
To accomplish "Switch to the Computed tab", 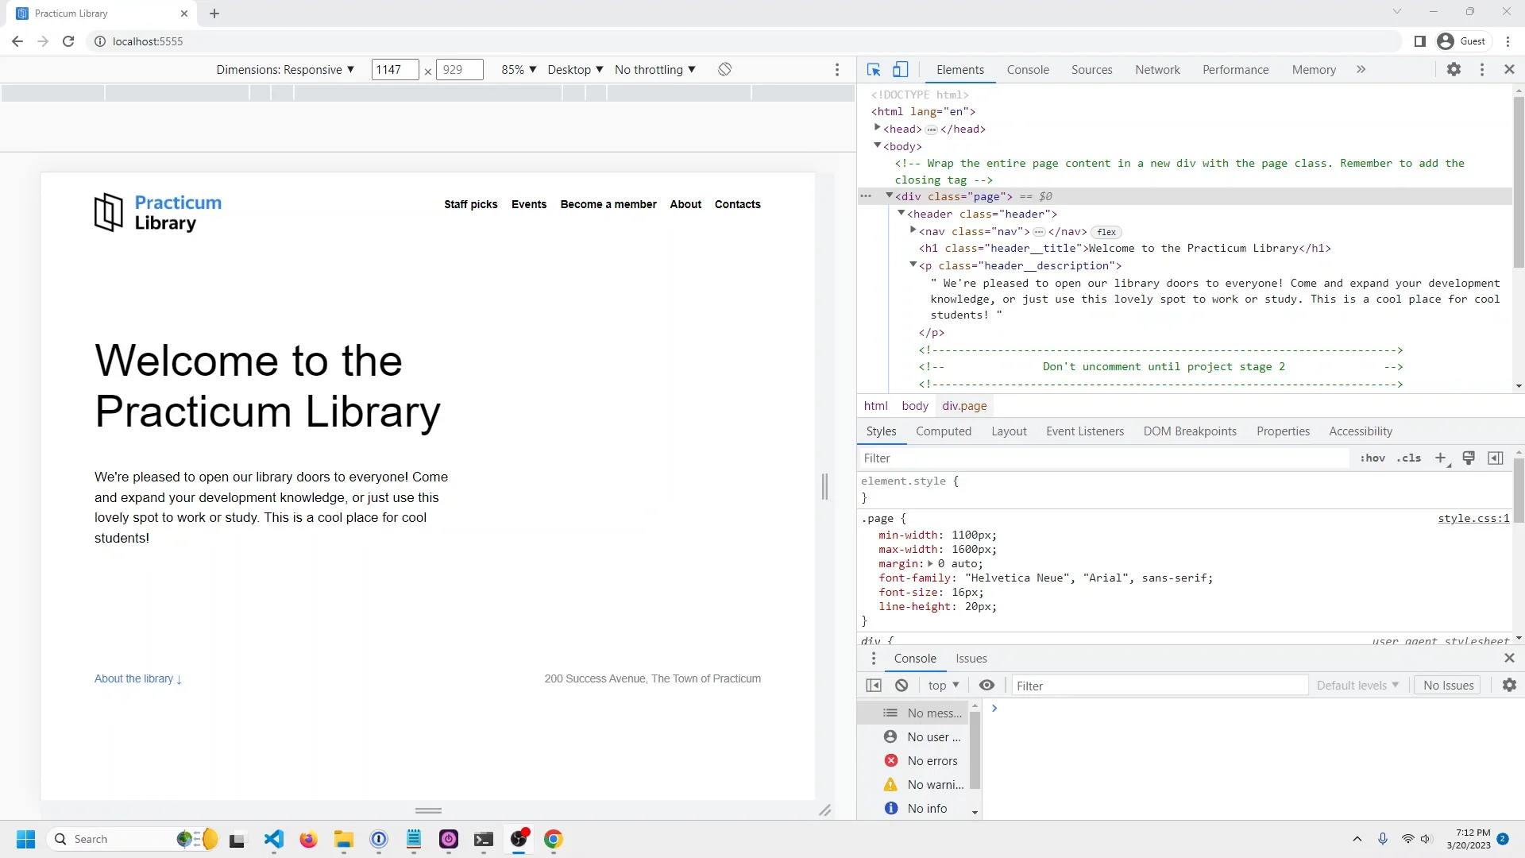I will click(x=944, y=431).
